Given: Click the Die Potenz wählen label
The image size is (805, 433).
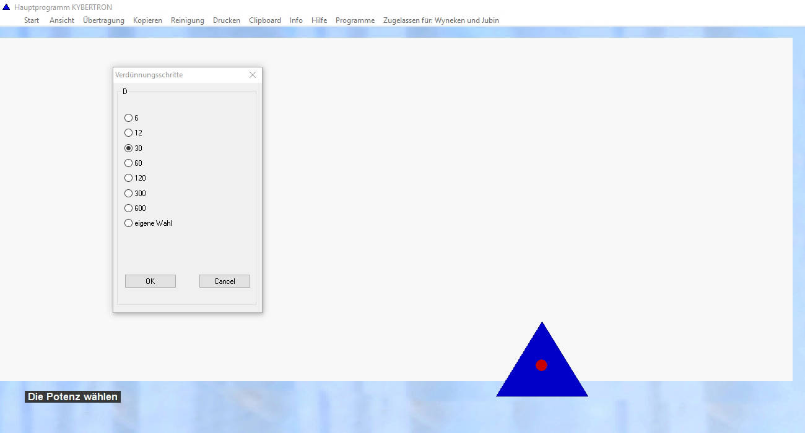Looking at the screenshot, I should 72,397.
